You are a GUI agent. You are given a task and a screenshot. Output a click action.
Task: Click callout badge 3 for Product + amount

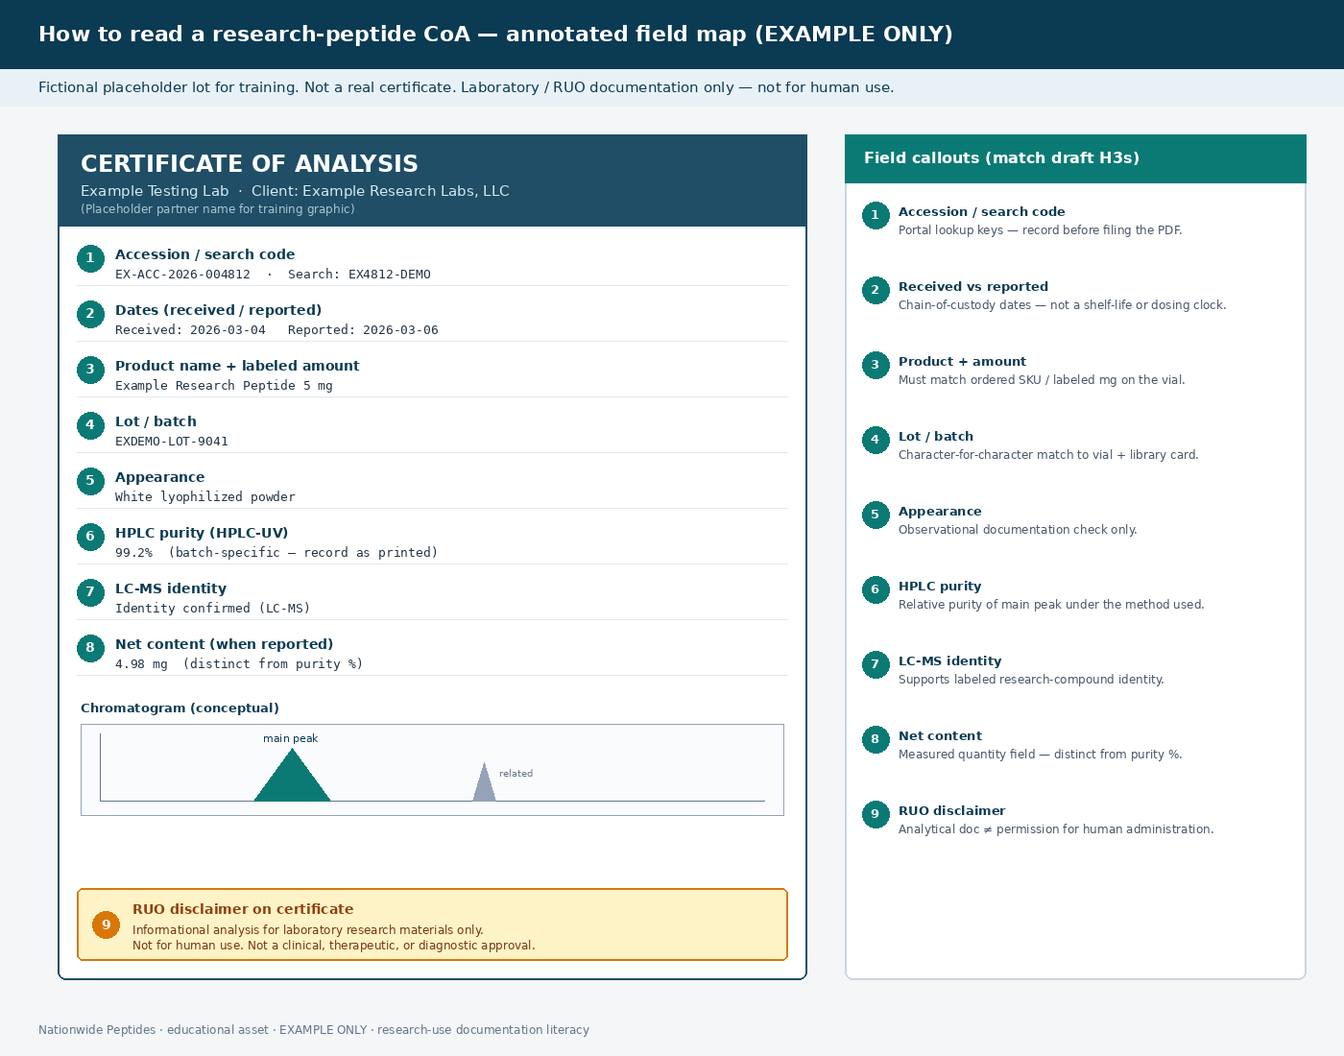pos(876,365)
